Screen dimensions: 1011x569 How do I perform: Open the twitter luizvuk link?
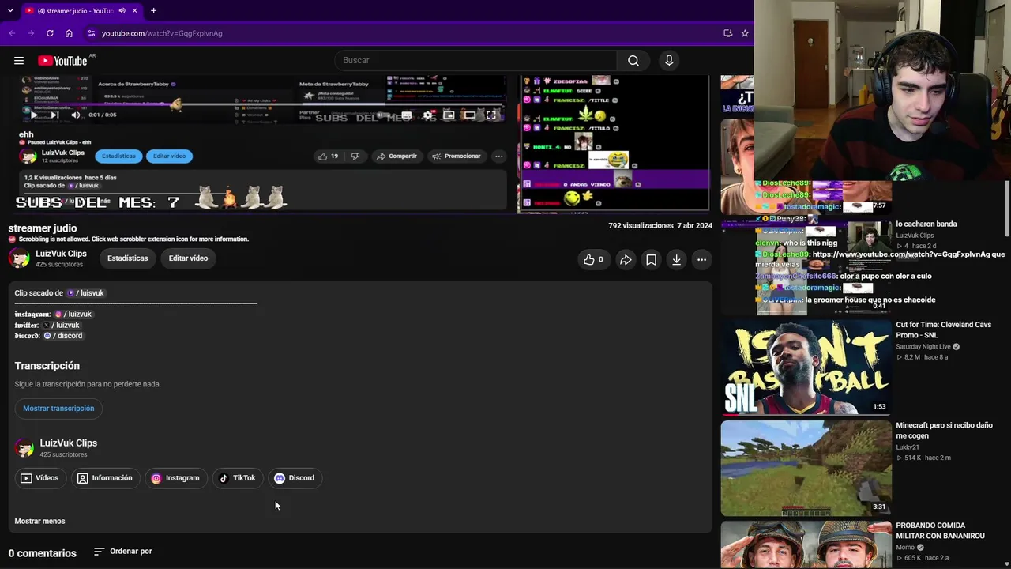pos(62,326)
